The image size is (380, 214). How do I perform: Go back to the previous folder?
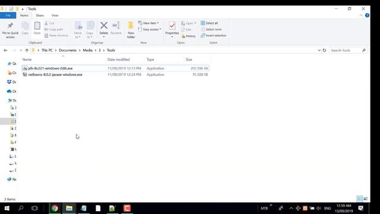point(5,50)
